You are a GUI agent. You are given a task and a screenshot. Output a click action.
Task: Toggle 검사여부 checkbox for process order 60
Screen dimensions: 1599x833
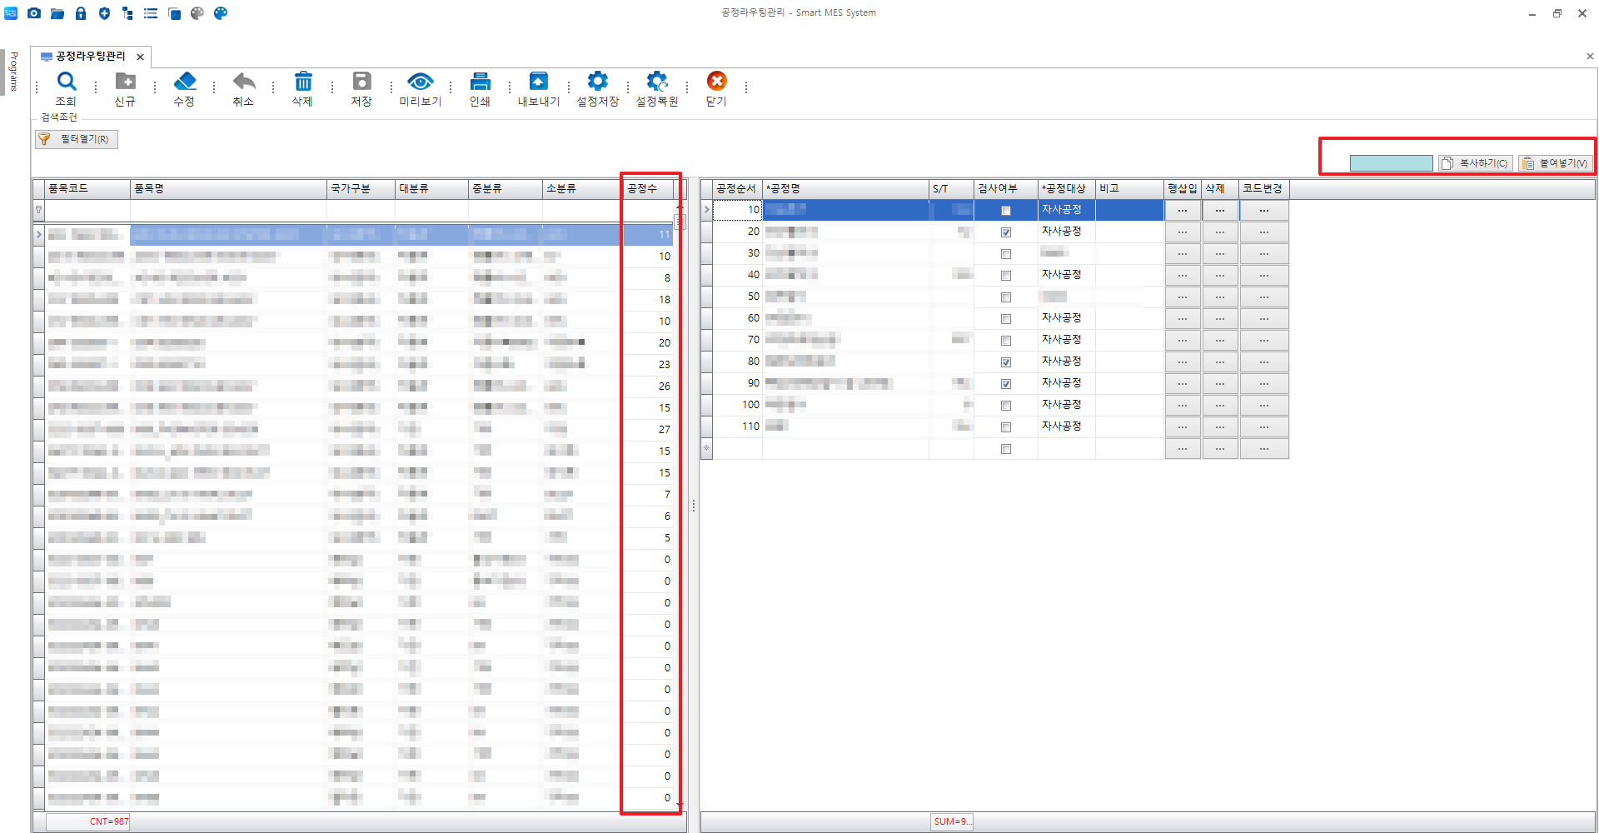pos(1006,319)
